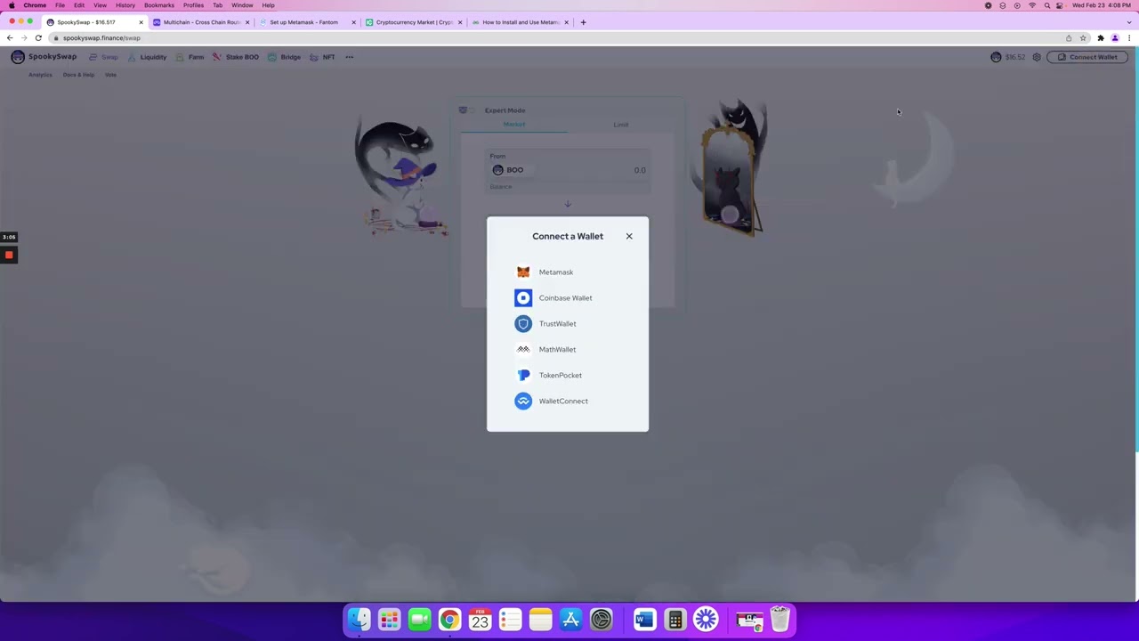The image size is (1139, 641).
Task: Open the Chrome profile avatar
Action: (1115, 38)
